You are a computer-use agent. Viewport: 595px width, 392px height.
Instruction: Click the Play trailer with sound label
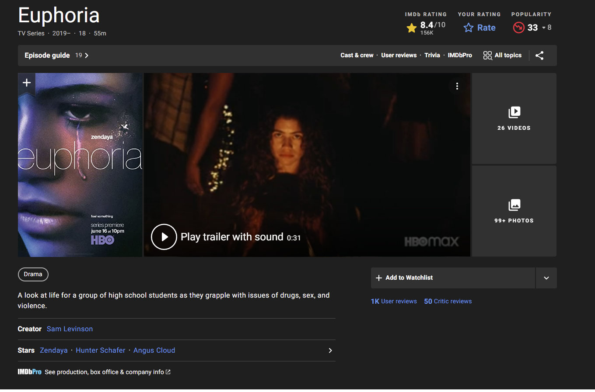tap(232, 237)
